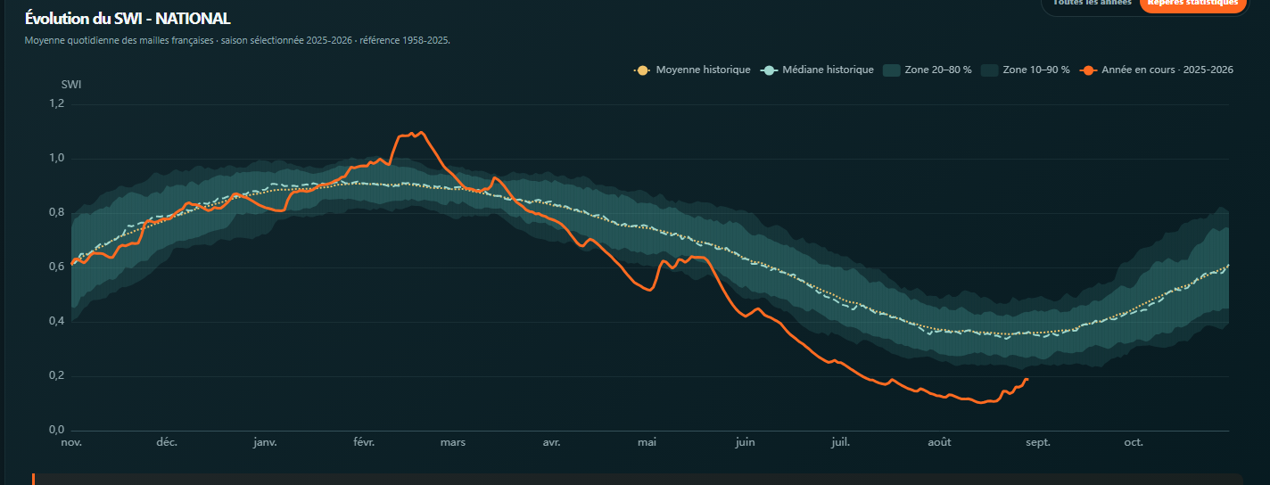Click the "0,4" y-axis label
1270x485 pixels.
[56, 321]
